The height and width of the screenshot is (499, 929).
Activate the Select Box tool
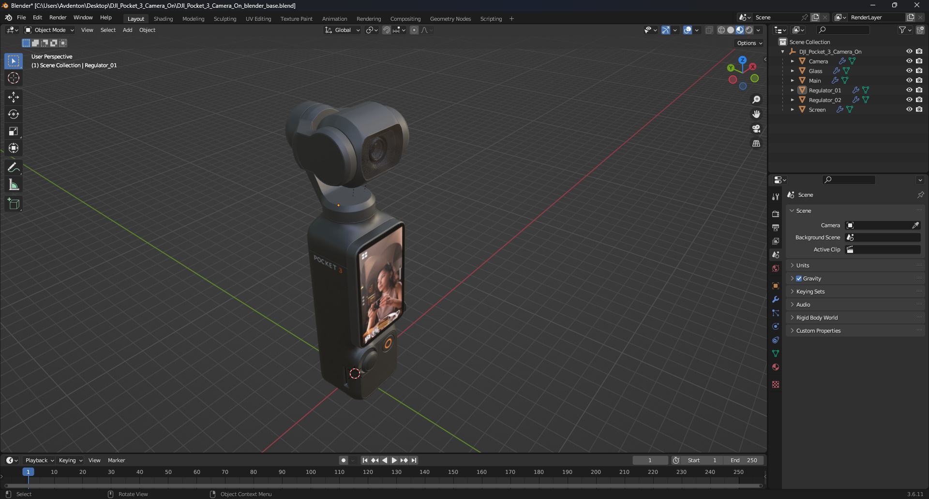click(14, 61)
